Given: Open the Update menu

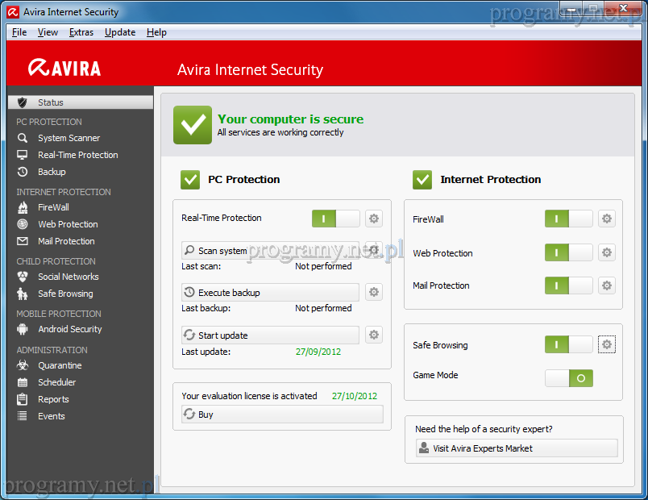Looking at the screenshot, I should (120, 32).
